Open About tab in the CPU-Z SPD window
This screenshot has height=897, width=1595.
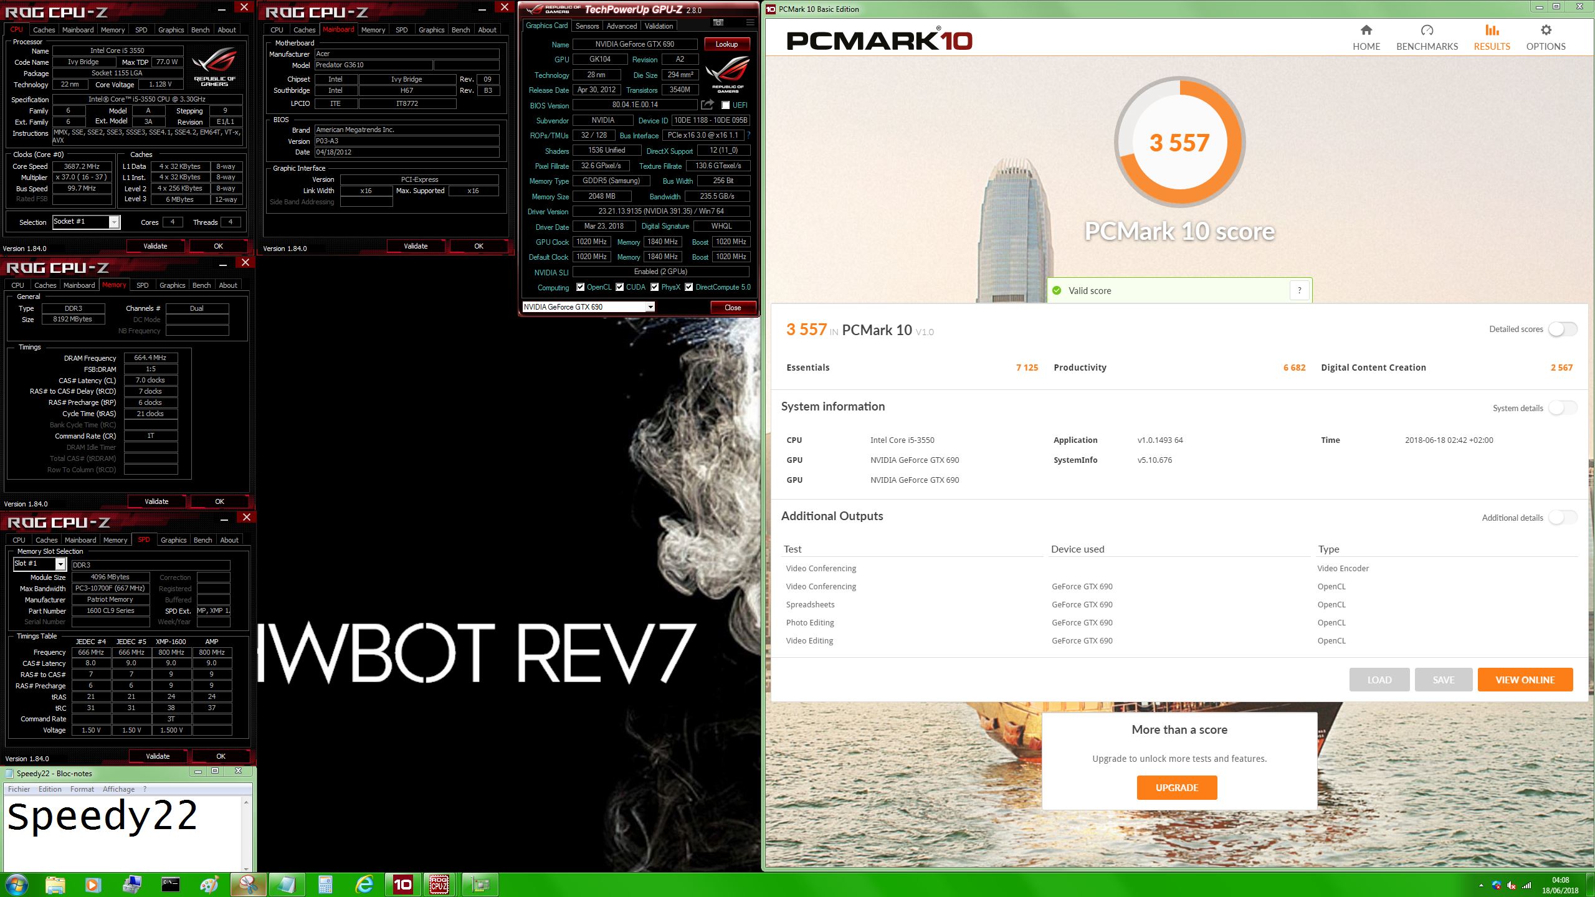[229, 540]
